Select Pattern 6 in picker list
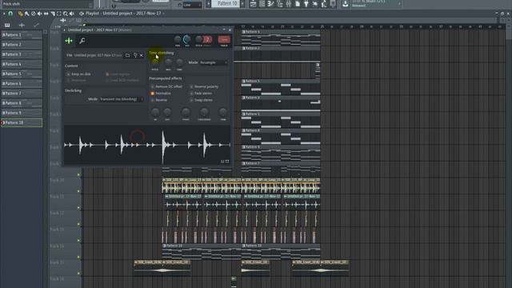This screenshot has height=288, width=512. (x=22, y=83)
